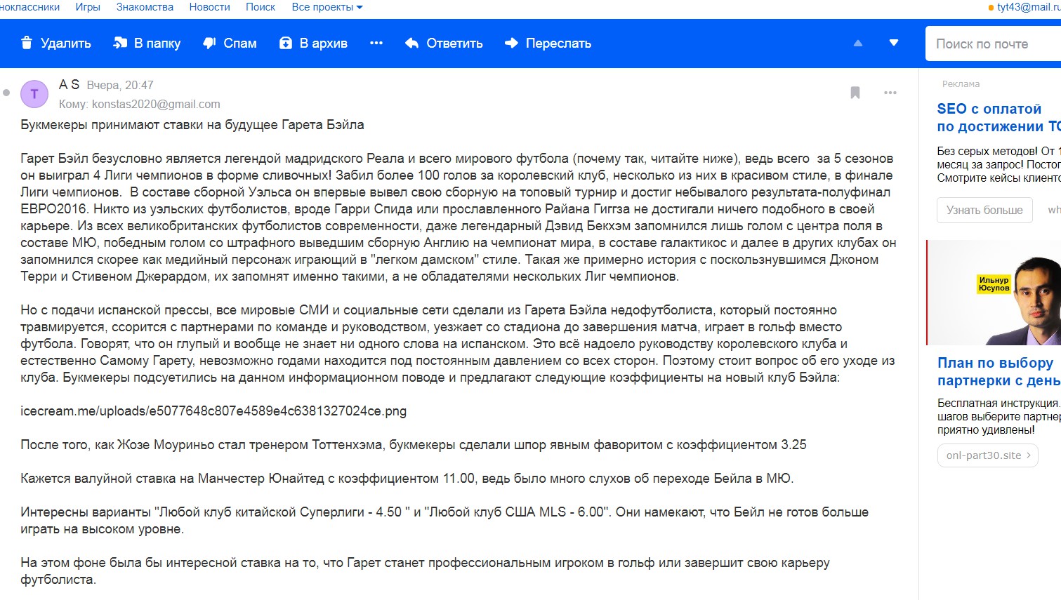Open the onl-part30.site ad link
The width and height of the screenshot is (1061, 600).
pos(988,455)
